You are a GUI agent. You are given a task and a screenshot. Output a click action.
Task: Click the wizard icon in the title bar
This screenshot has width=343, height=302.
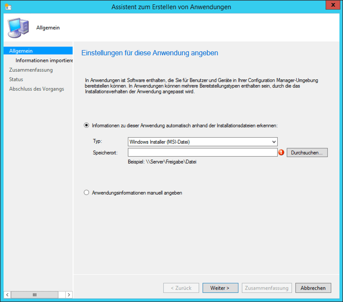coord(8,7)
